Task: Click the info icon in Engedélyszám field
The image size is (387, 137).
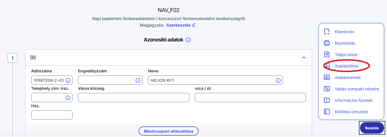Action: pyautogui.click(x=138, y=80)
